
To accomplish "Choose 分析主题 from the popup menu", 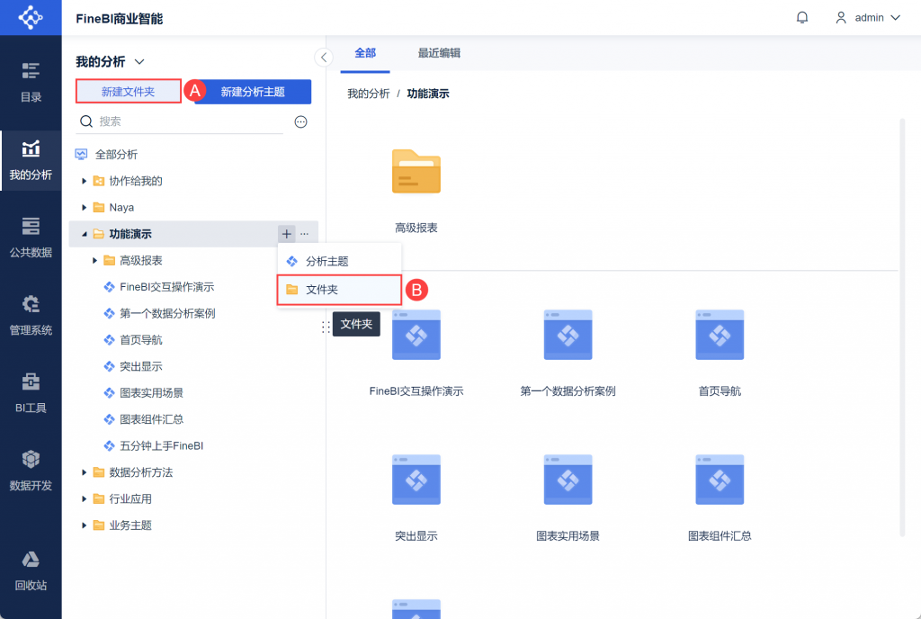I will coord(339,261).
